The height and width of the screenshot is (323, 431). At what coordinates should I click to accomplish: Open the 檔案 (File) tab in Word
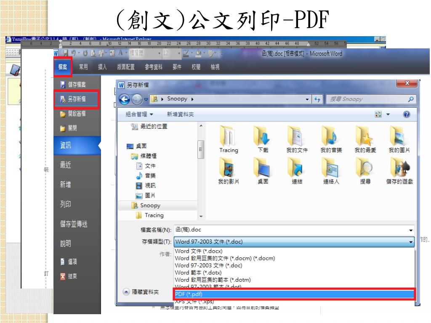coord(63,67)
